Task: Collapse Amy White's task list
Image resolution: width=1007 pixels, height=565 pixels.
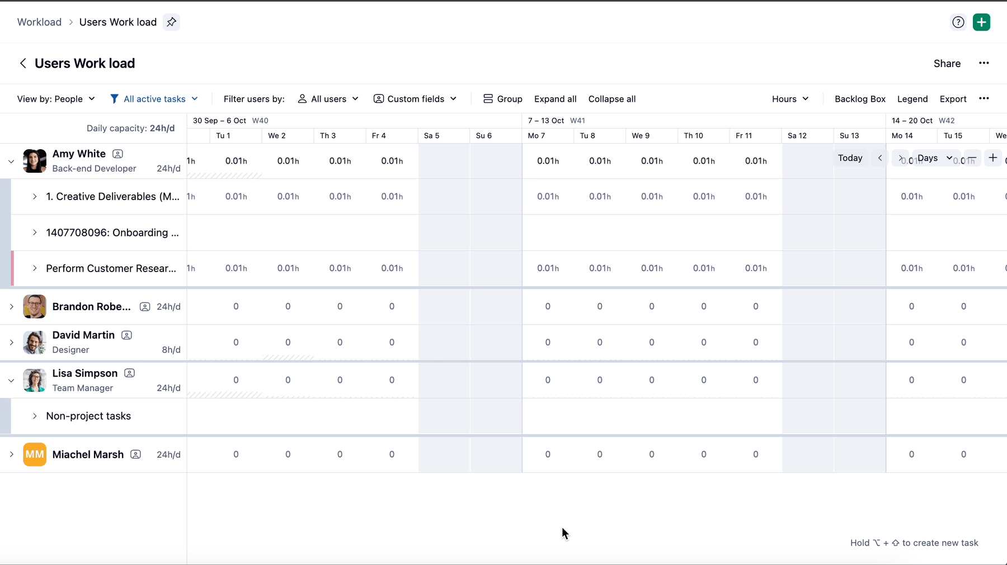Action: (x=11, y=162)
